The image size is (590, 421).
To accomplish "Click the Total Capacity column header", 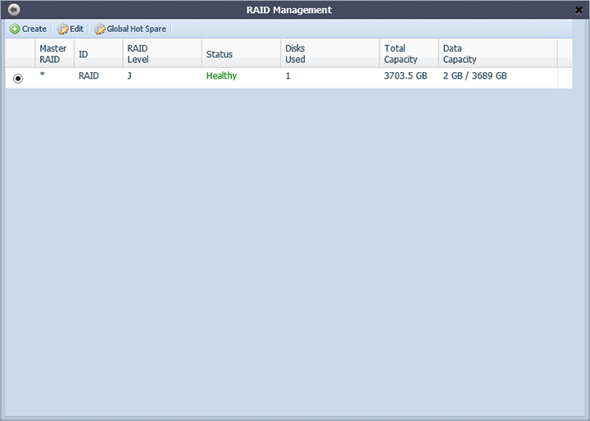I will pos(401,54).
